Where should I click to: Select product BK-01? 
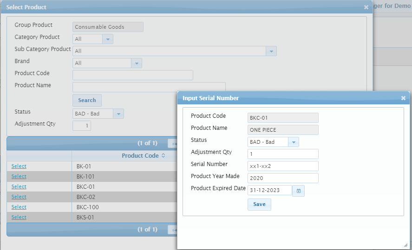19,166
